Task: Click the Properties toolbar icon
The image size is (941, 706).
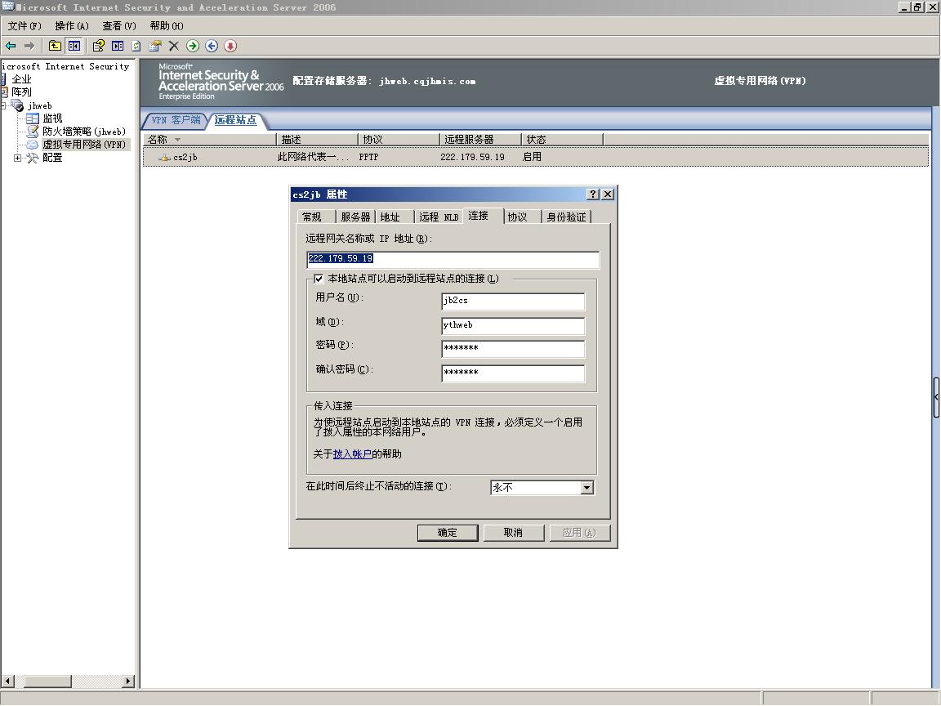Action: click(x=155, y=46)
